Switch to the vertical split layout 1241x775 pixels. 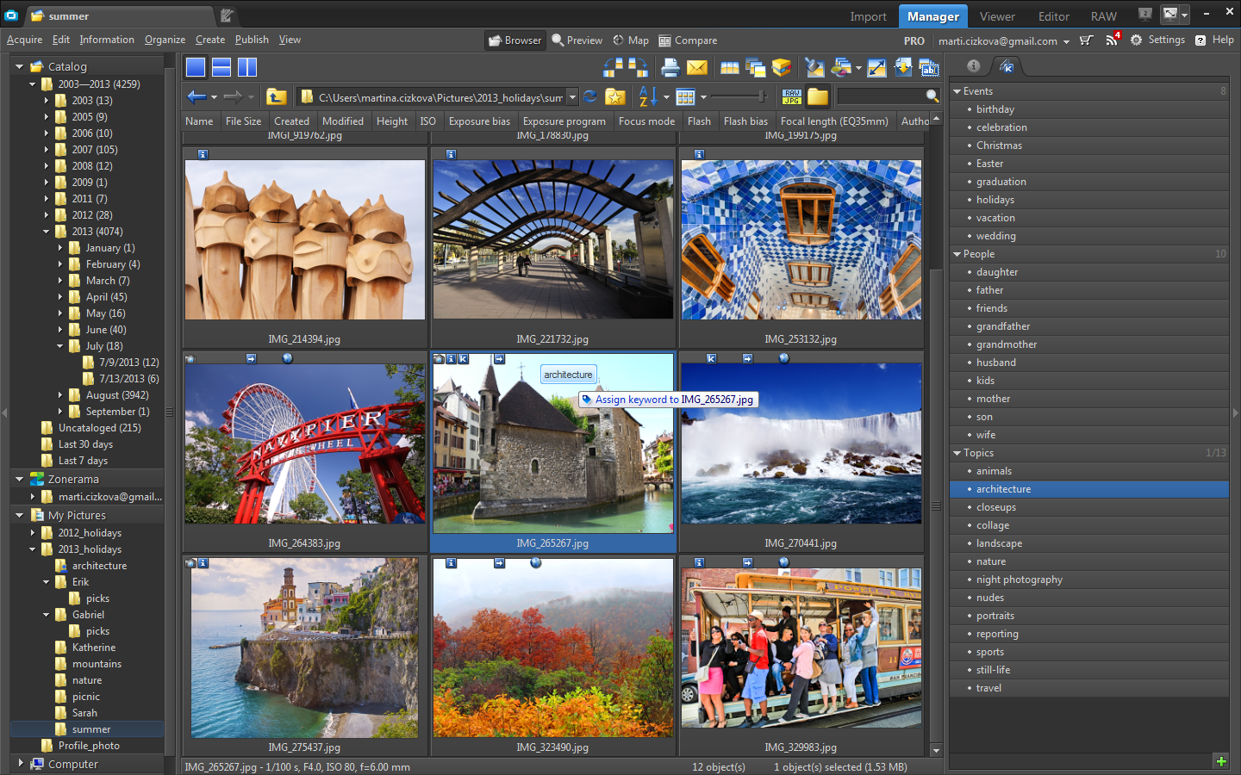[x=247, y=67]
